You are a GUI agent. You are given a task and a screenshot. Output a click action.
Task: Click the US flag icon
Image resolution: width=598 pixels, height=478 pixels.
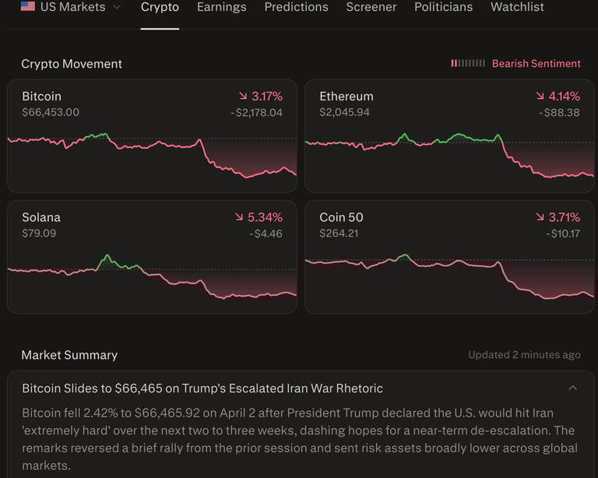(x=28, y=7)
